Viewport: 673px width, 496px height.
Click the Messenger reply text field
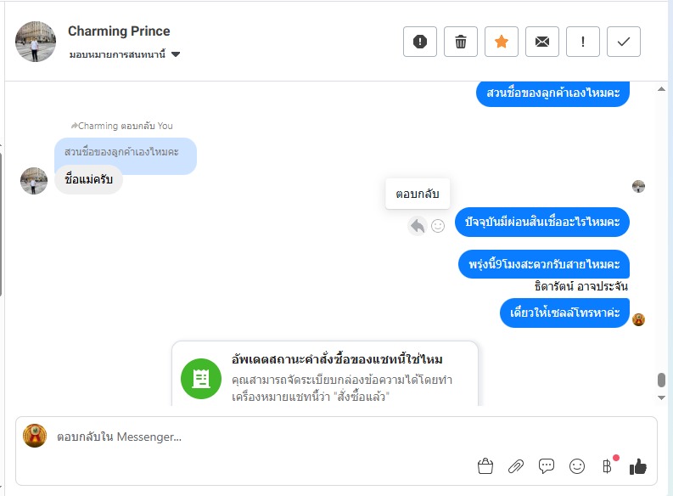pos(255,437)
